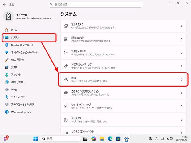Open File Explorer from the taskbar

point(102,138)
